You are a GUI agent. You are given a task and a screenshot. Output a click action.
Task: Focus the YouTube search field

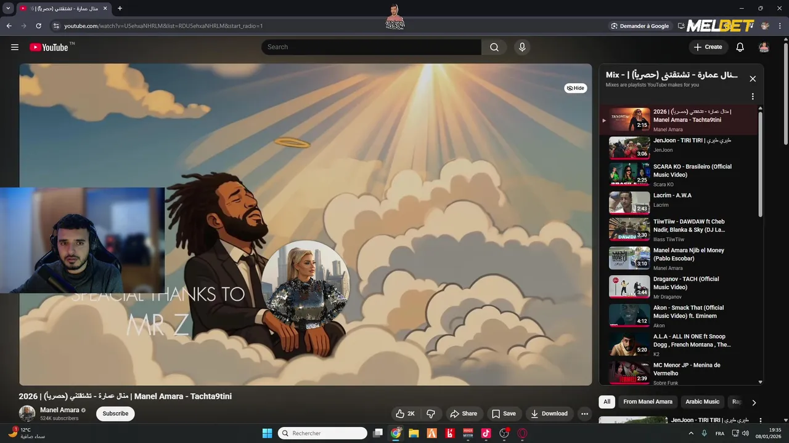pos(371,47)
